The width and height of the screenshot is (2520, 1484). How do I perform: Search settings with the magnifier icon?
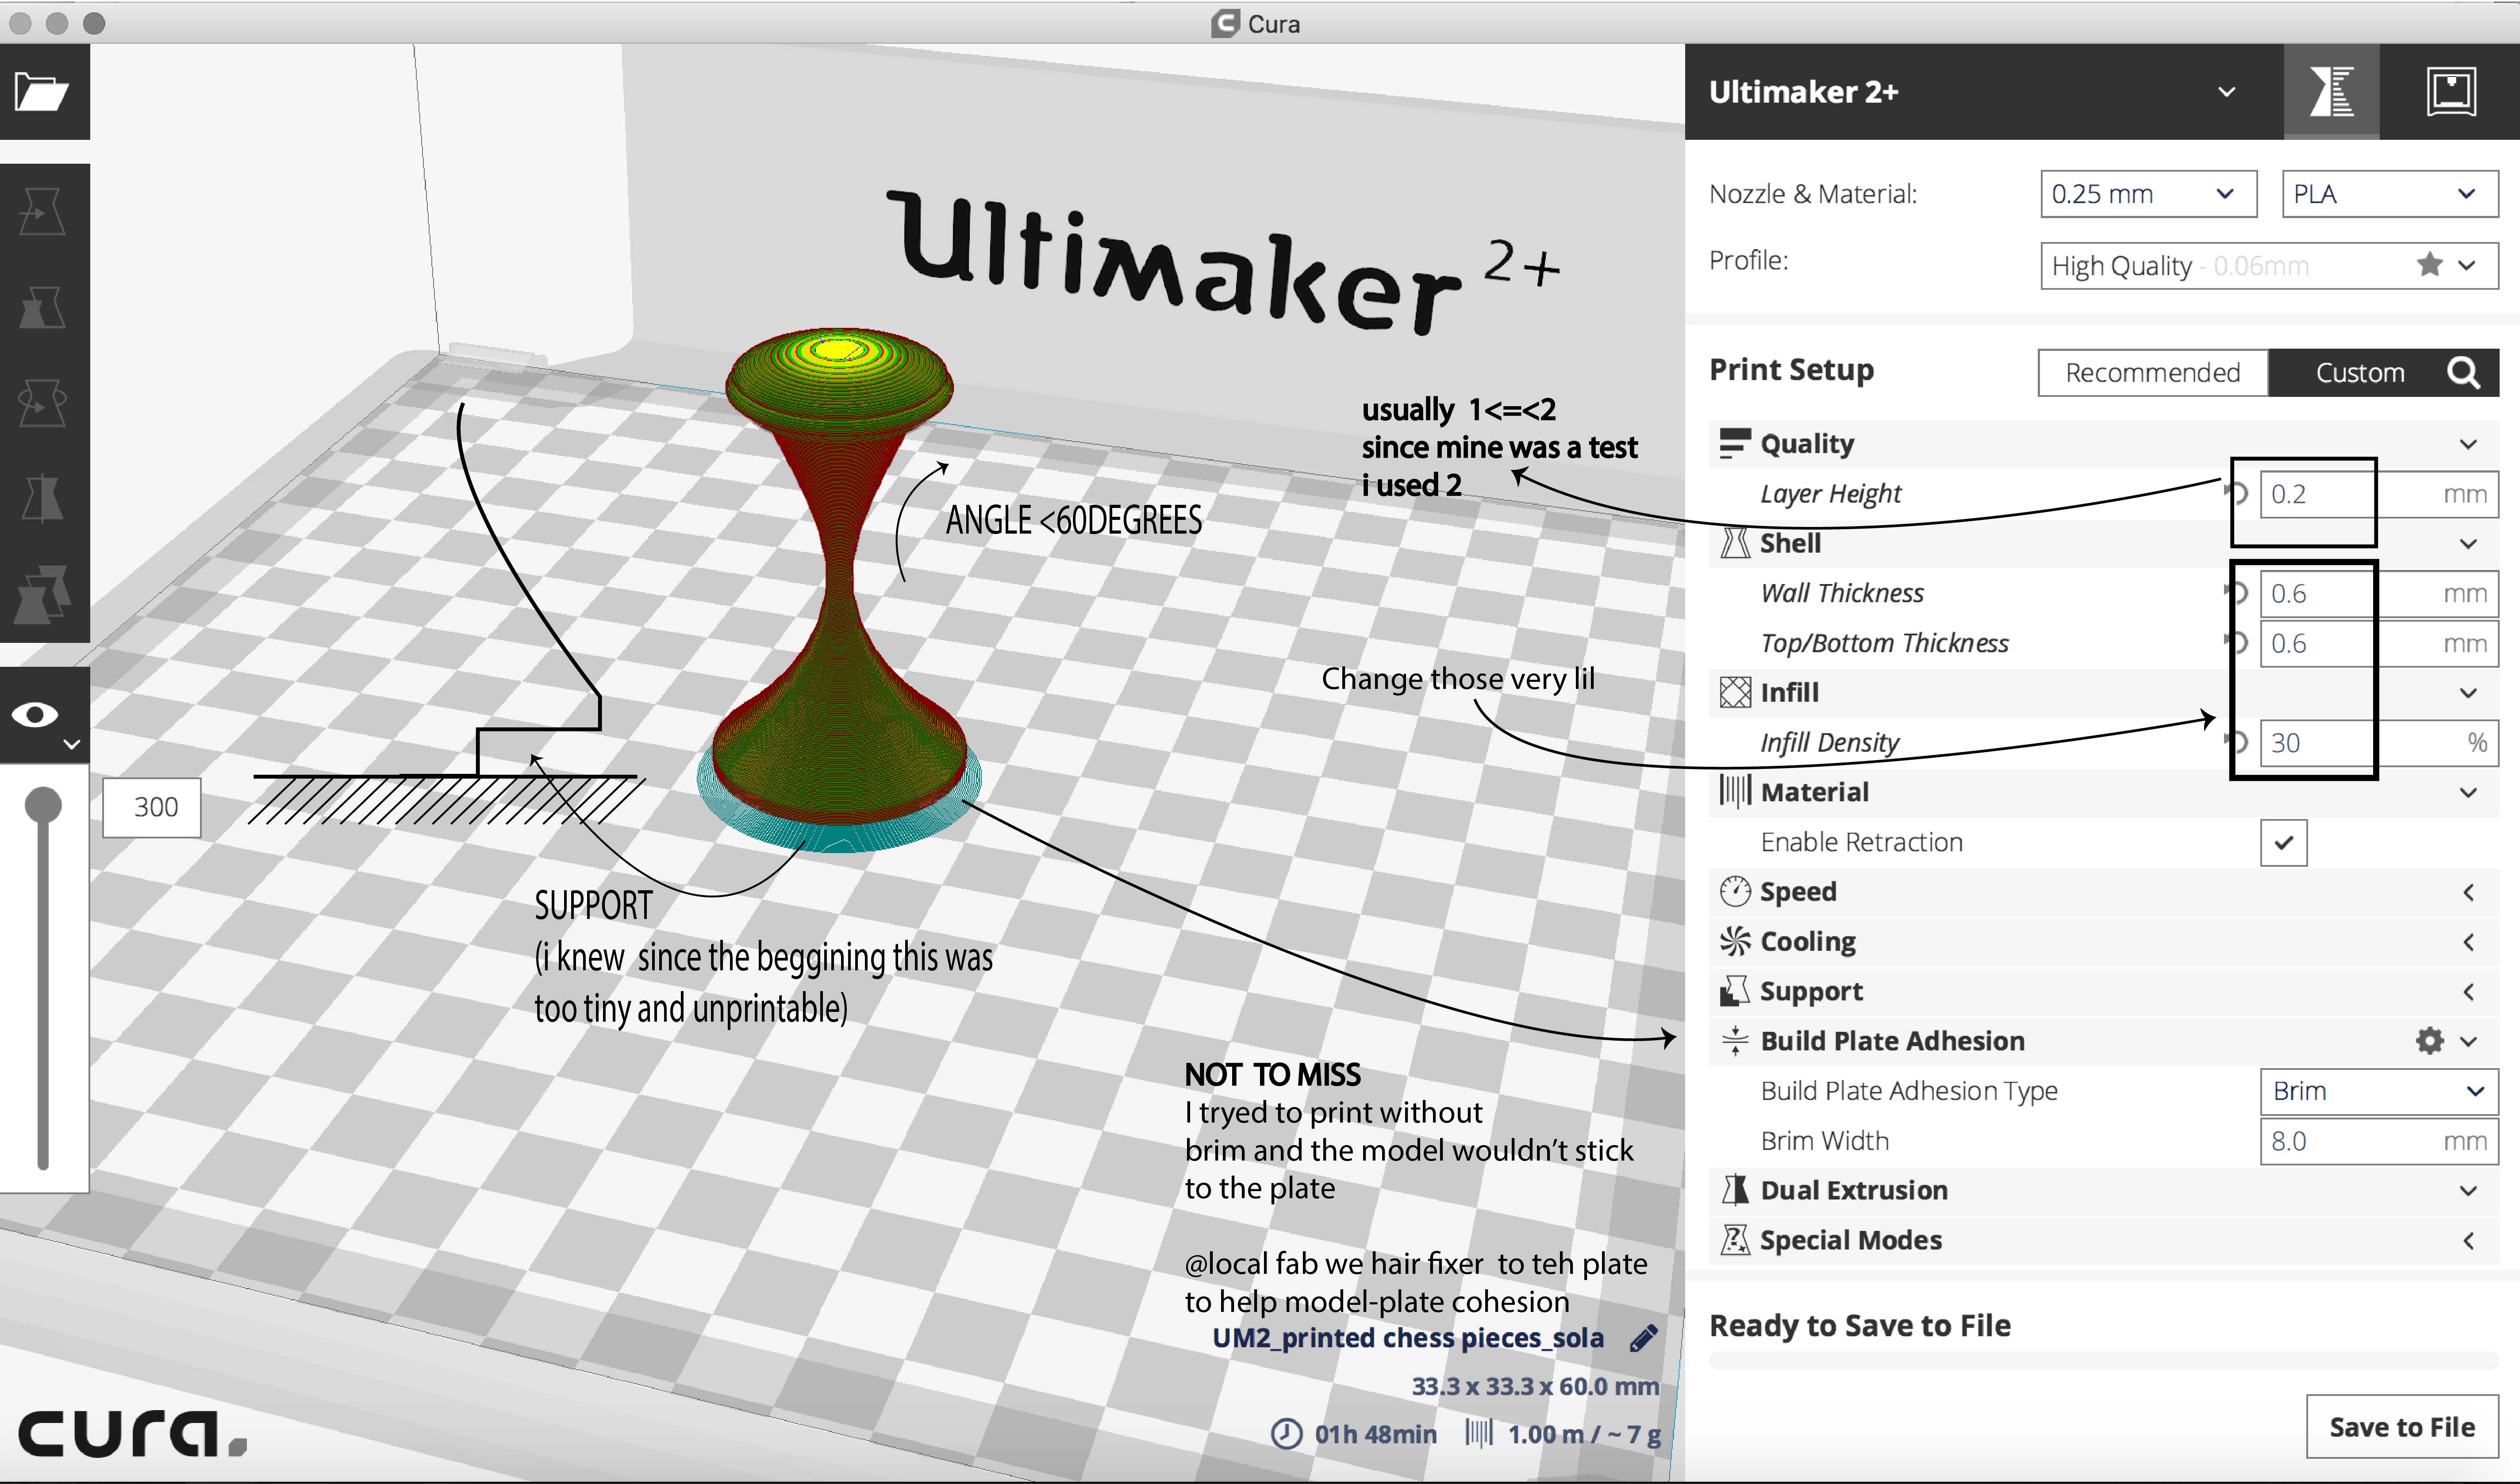tap(2464, 373)
